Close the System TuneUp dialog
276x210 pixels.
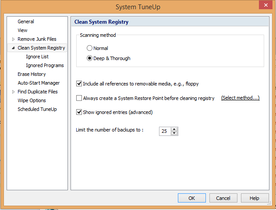point(265,5)
